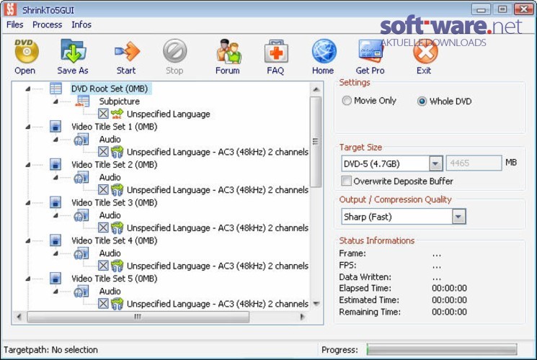
Task: Click the DVD Root Set table icon
Action: tap(56, 89)
